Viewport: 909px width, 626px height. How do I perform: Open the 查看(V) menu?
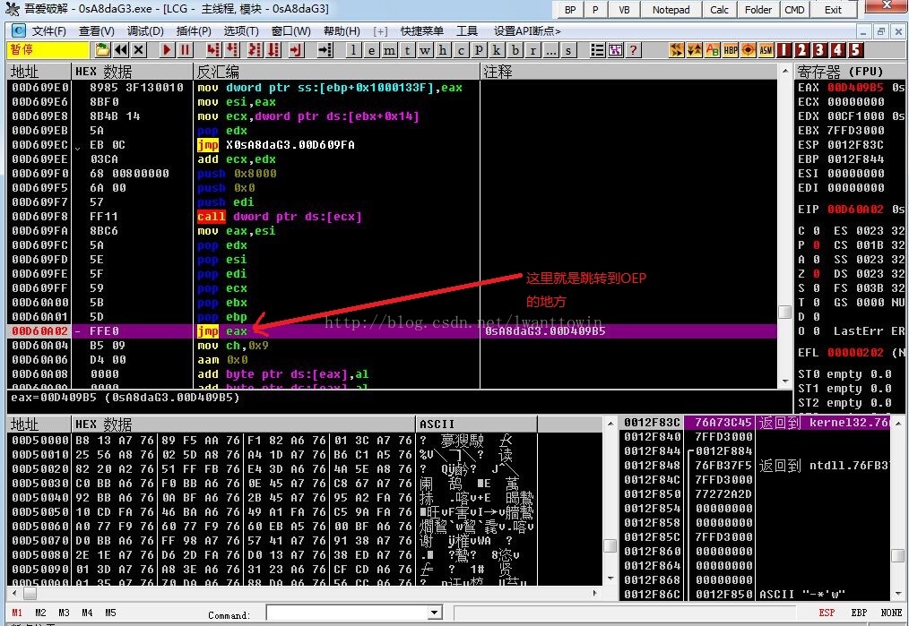pyautogui.click(x=96, y=31)
